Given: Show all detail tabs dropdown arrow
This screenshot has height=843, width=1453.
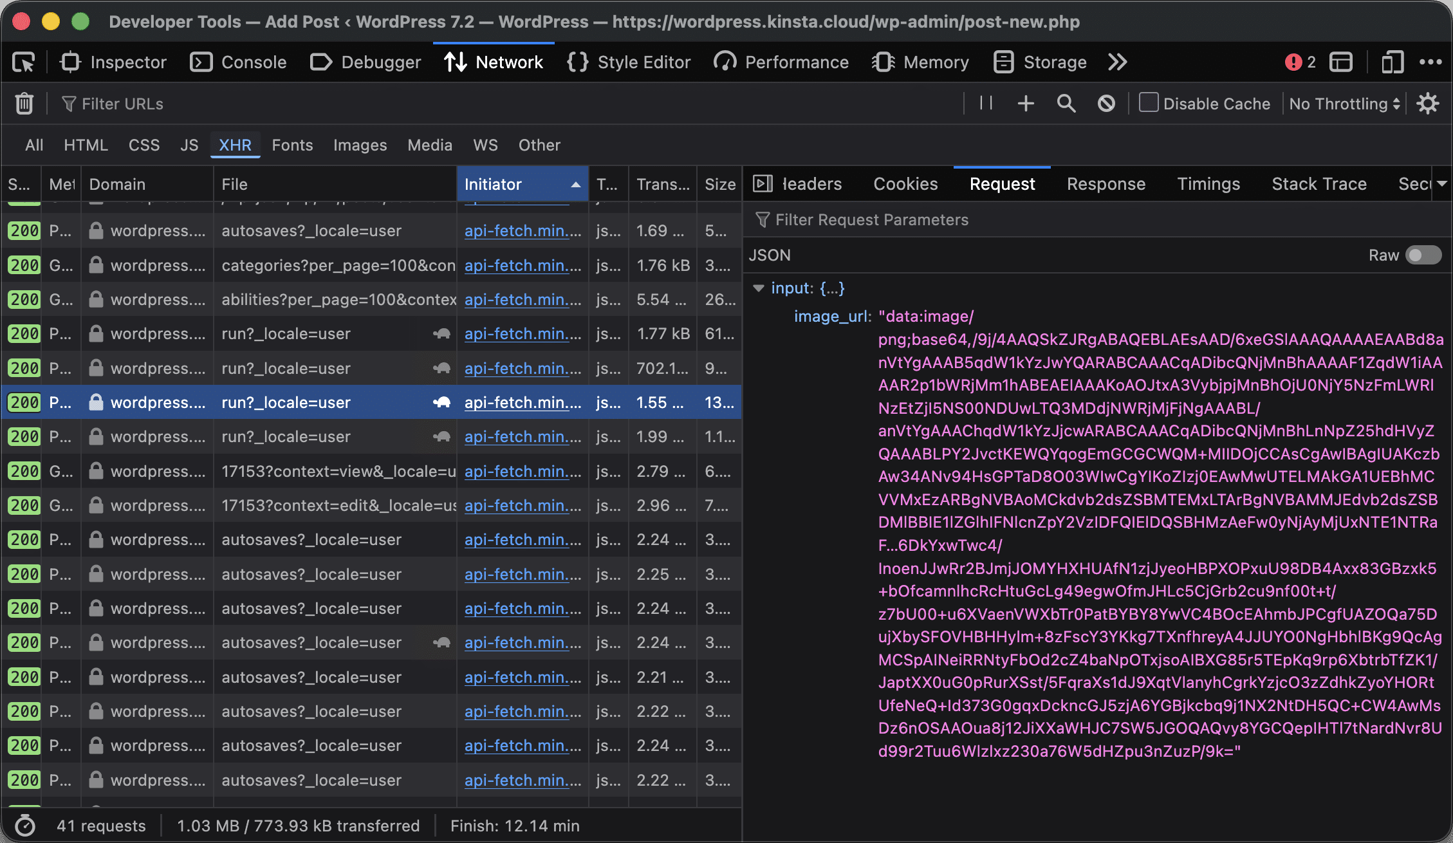Looking at the screenshot, I should 1442,184.
